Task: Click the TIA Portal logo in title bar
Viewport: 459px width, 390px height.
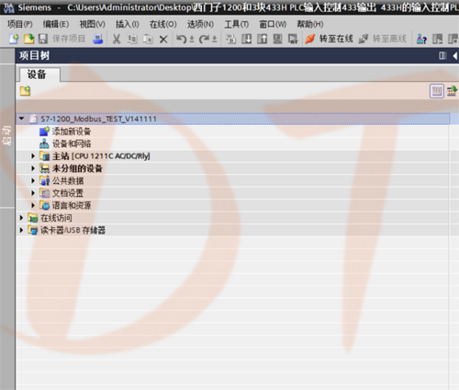Action: pyautogui.click(x=8, y=7)
